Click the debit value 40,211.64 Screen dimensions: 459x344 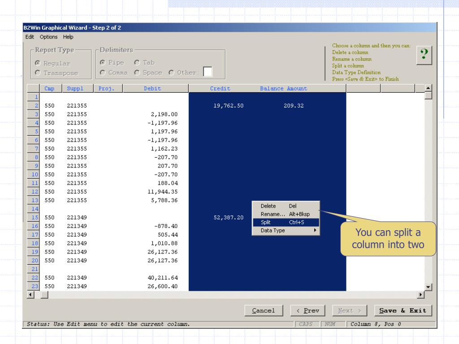point(162,278)
